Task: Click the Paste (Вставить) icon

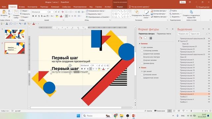Action: pos(4,12)
